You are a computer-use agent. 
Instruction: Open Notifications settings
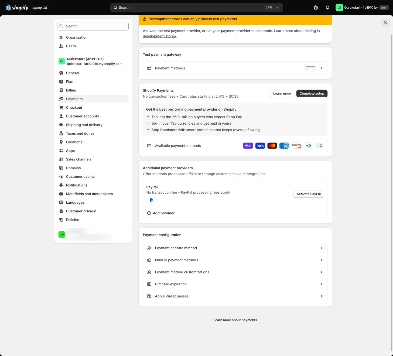93,185
